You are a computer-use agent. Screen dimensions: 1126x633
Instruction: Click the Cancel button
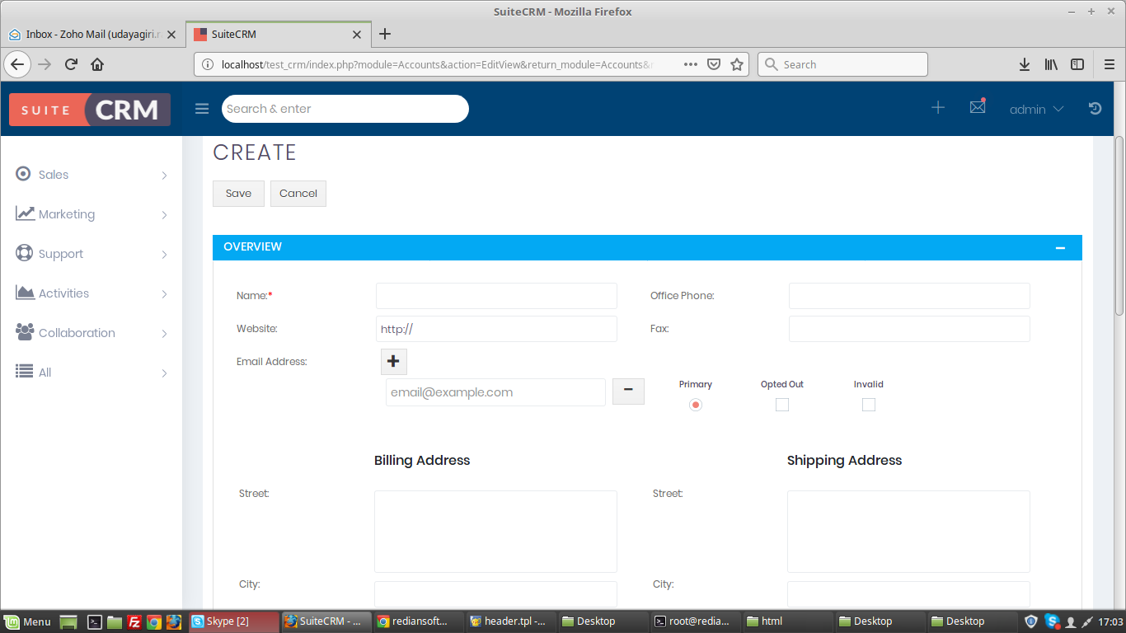tap(298, 194)
